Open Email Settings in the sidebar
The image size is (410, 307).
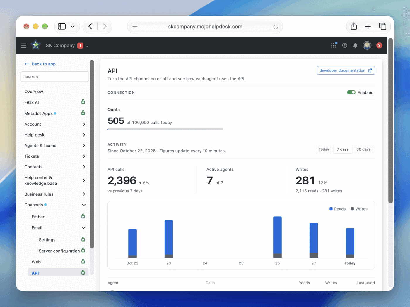click(47, 240)
